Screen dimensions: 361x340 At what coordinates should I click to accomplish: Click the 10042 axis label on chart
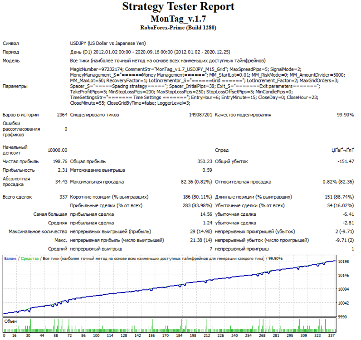point(343,303)
